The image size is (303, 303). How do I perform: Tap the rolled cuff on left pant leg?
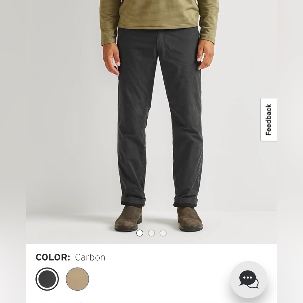133,201
